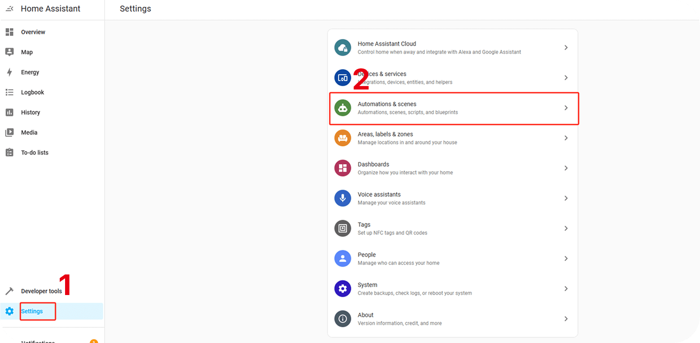The width and height of the screenshot is (700, 343).
Task: Expand System row chevron
Action: coord(566,288)
